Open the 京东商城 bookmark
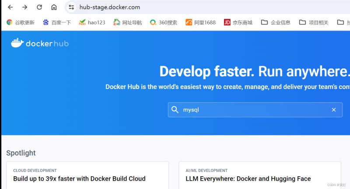 tap(238, 22)
